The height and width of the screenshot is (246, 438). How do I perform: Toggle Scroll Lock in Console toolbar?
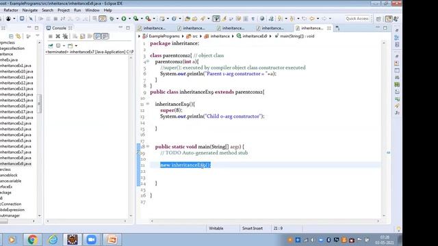(82, 36)
